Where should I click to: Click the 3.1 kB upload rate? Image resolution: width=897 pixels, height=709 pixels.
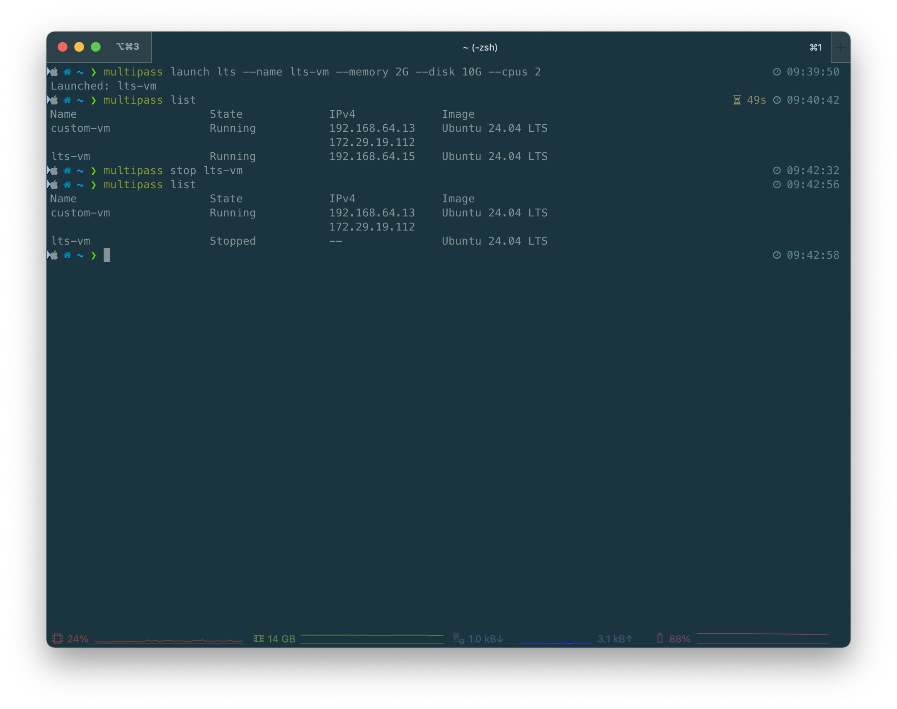click(615, 639)
